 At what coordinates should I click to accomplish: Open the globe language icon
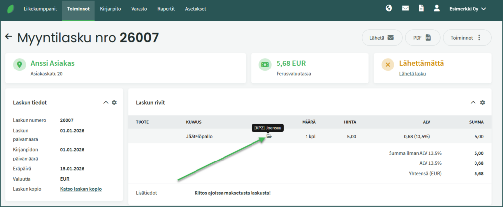tap(389, 8)
